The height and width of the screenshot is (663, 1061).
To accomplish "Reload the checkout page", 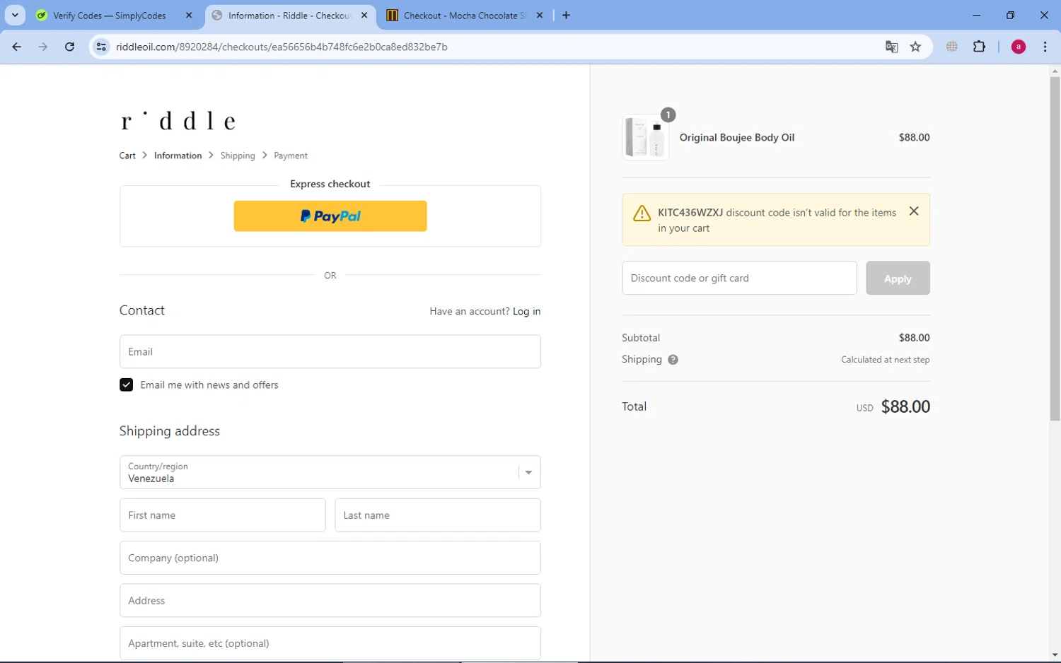I will point(69,47).
